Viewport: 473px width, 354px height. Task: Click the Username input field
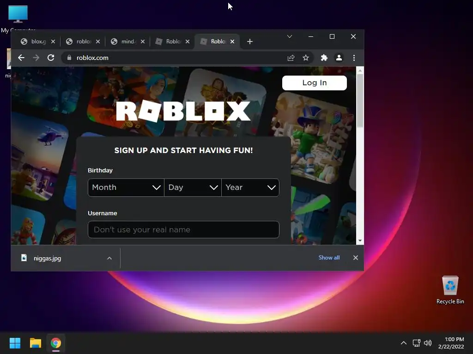[183, 230]
